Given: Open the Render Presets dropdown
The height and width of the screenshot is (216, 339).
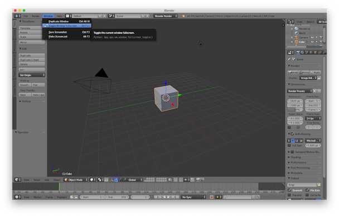Looking at the screenshot, I should [x=299, y=91].
